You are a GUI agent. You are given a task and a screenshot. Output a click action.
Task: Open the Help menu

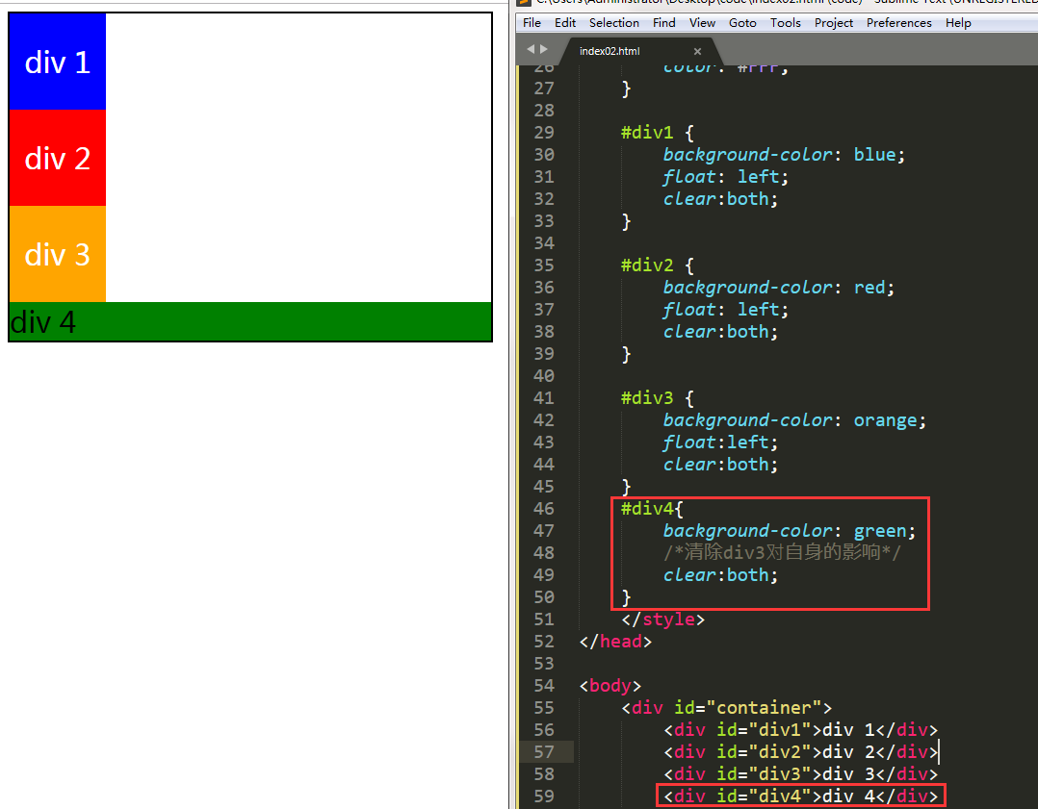pos(958,22)
